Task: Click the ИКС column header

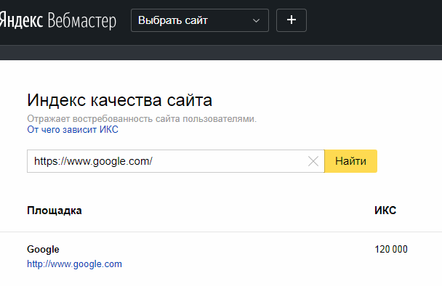Action: (x=385, y=211)
